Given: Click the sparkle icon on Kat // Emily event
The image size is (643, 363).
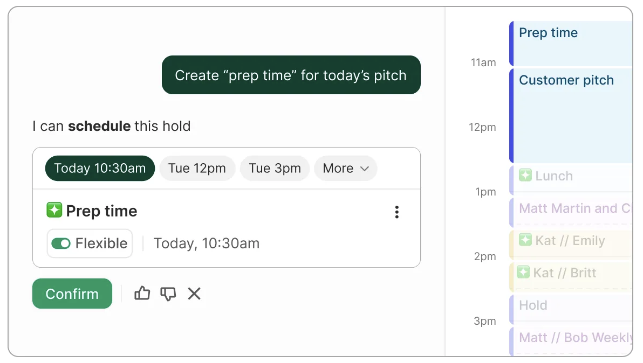Looking at the screenshot, I should point(525,240).
